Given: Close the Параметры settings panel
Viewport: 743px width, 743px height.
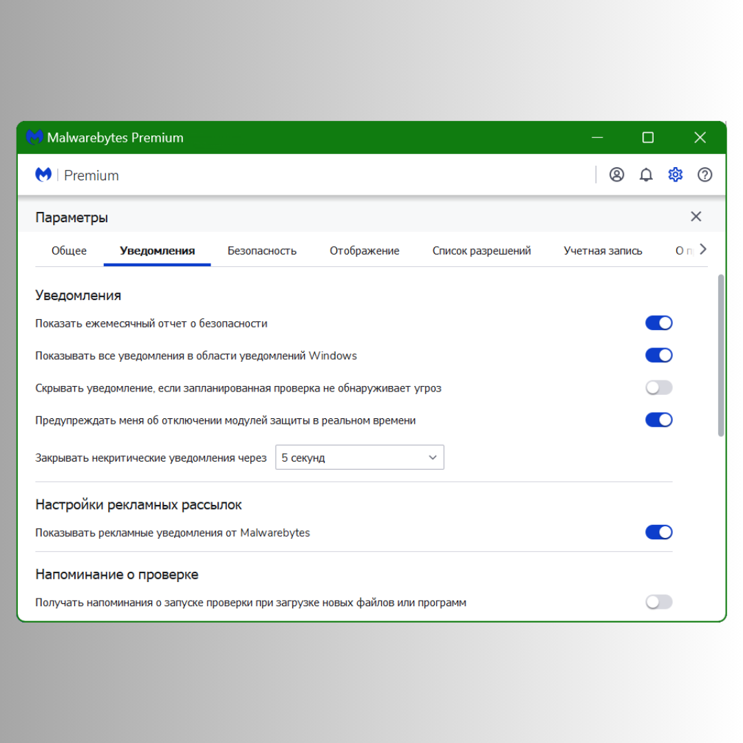Looking at the screenshot, I should coord(696,217).
